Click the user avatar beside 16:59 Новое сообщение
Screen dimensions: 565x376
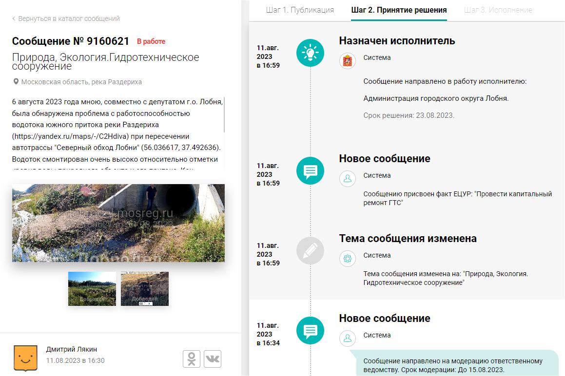[x=348, y=179]
